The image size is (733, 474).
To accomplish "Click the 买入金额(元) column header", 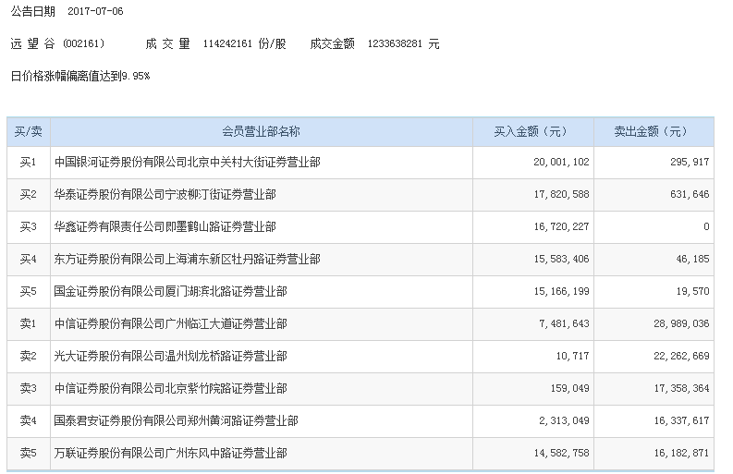I will click(x=531, y=132).
